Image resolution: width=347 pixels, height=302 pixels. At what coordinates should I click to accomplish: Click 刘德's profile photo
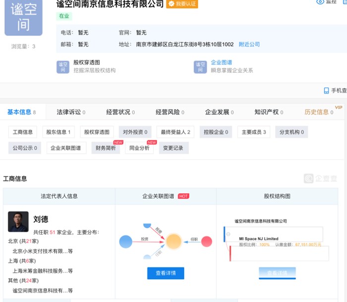point(18,222)
